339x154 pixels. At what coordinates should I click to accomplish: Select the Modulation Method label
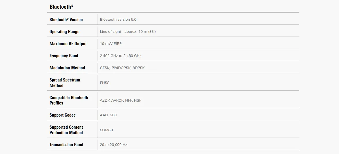coord(67,68)
